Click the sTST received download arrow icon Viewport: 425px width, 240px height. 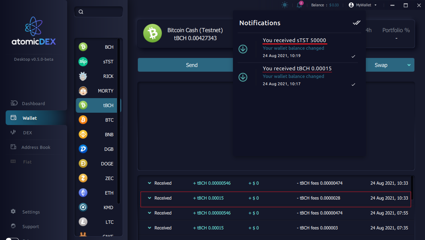point(243,49)
